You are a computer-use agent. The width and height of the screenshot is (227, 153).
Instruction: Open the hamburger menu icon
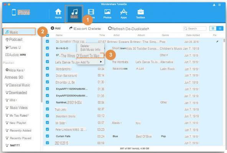pos(220,5)
